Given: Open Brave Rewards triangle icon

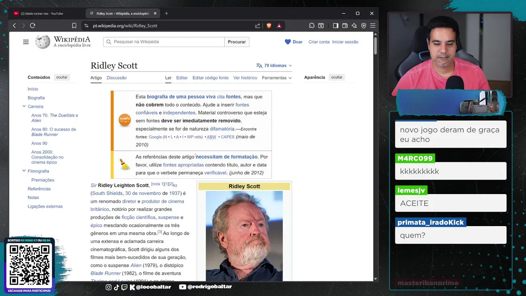Looking at the screenshot, I should [x=279, y=25].
